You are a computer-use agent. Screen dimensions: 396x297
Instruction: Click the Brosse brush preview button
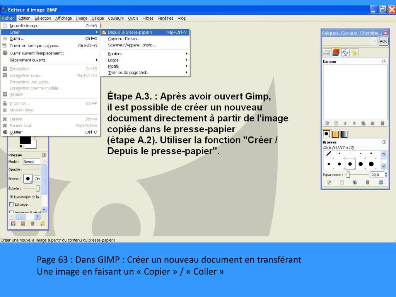(28, 179)
